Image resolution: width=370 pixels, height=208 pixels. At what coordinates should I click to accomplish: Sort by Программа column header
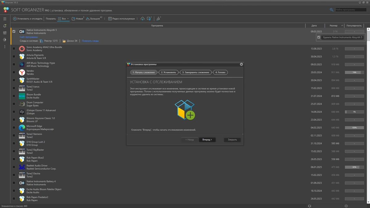(x=157, y=26)
